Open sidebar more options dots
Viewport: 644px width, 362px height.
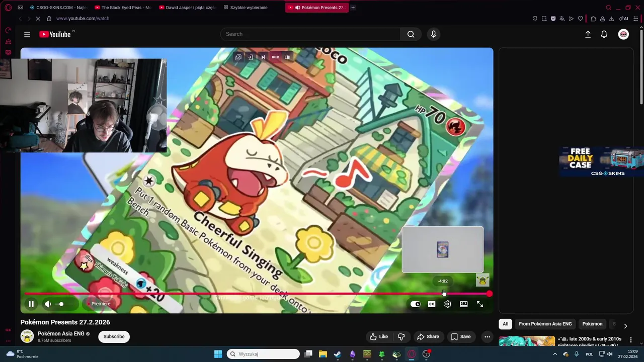[8, 341]
